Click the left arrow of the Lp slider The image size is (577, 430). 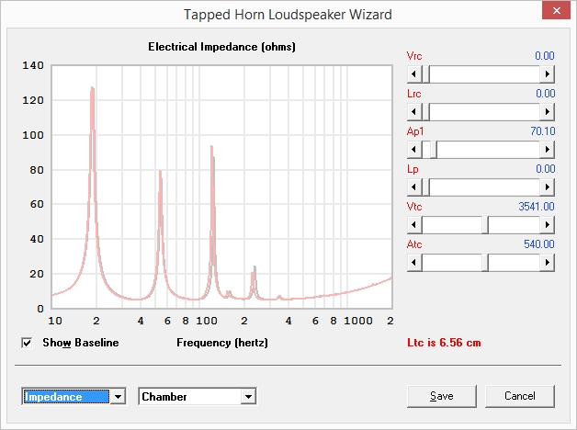(x=414, y=187)
